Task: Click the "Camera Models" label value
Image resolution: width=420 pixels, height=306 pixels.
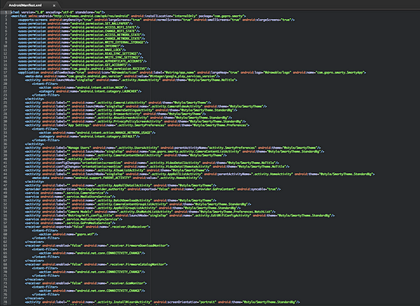Action: 79,212
